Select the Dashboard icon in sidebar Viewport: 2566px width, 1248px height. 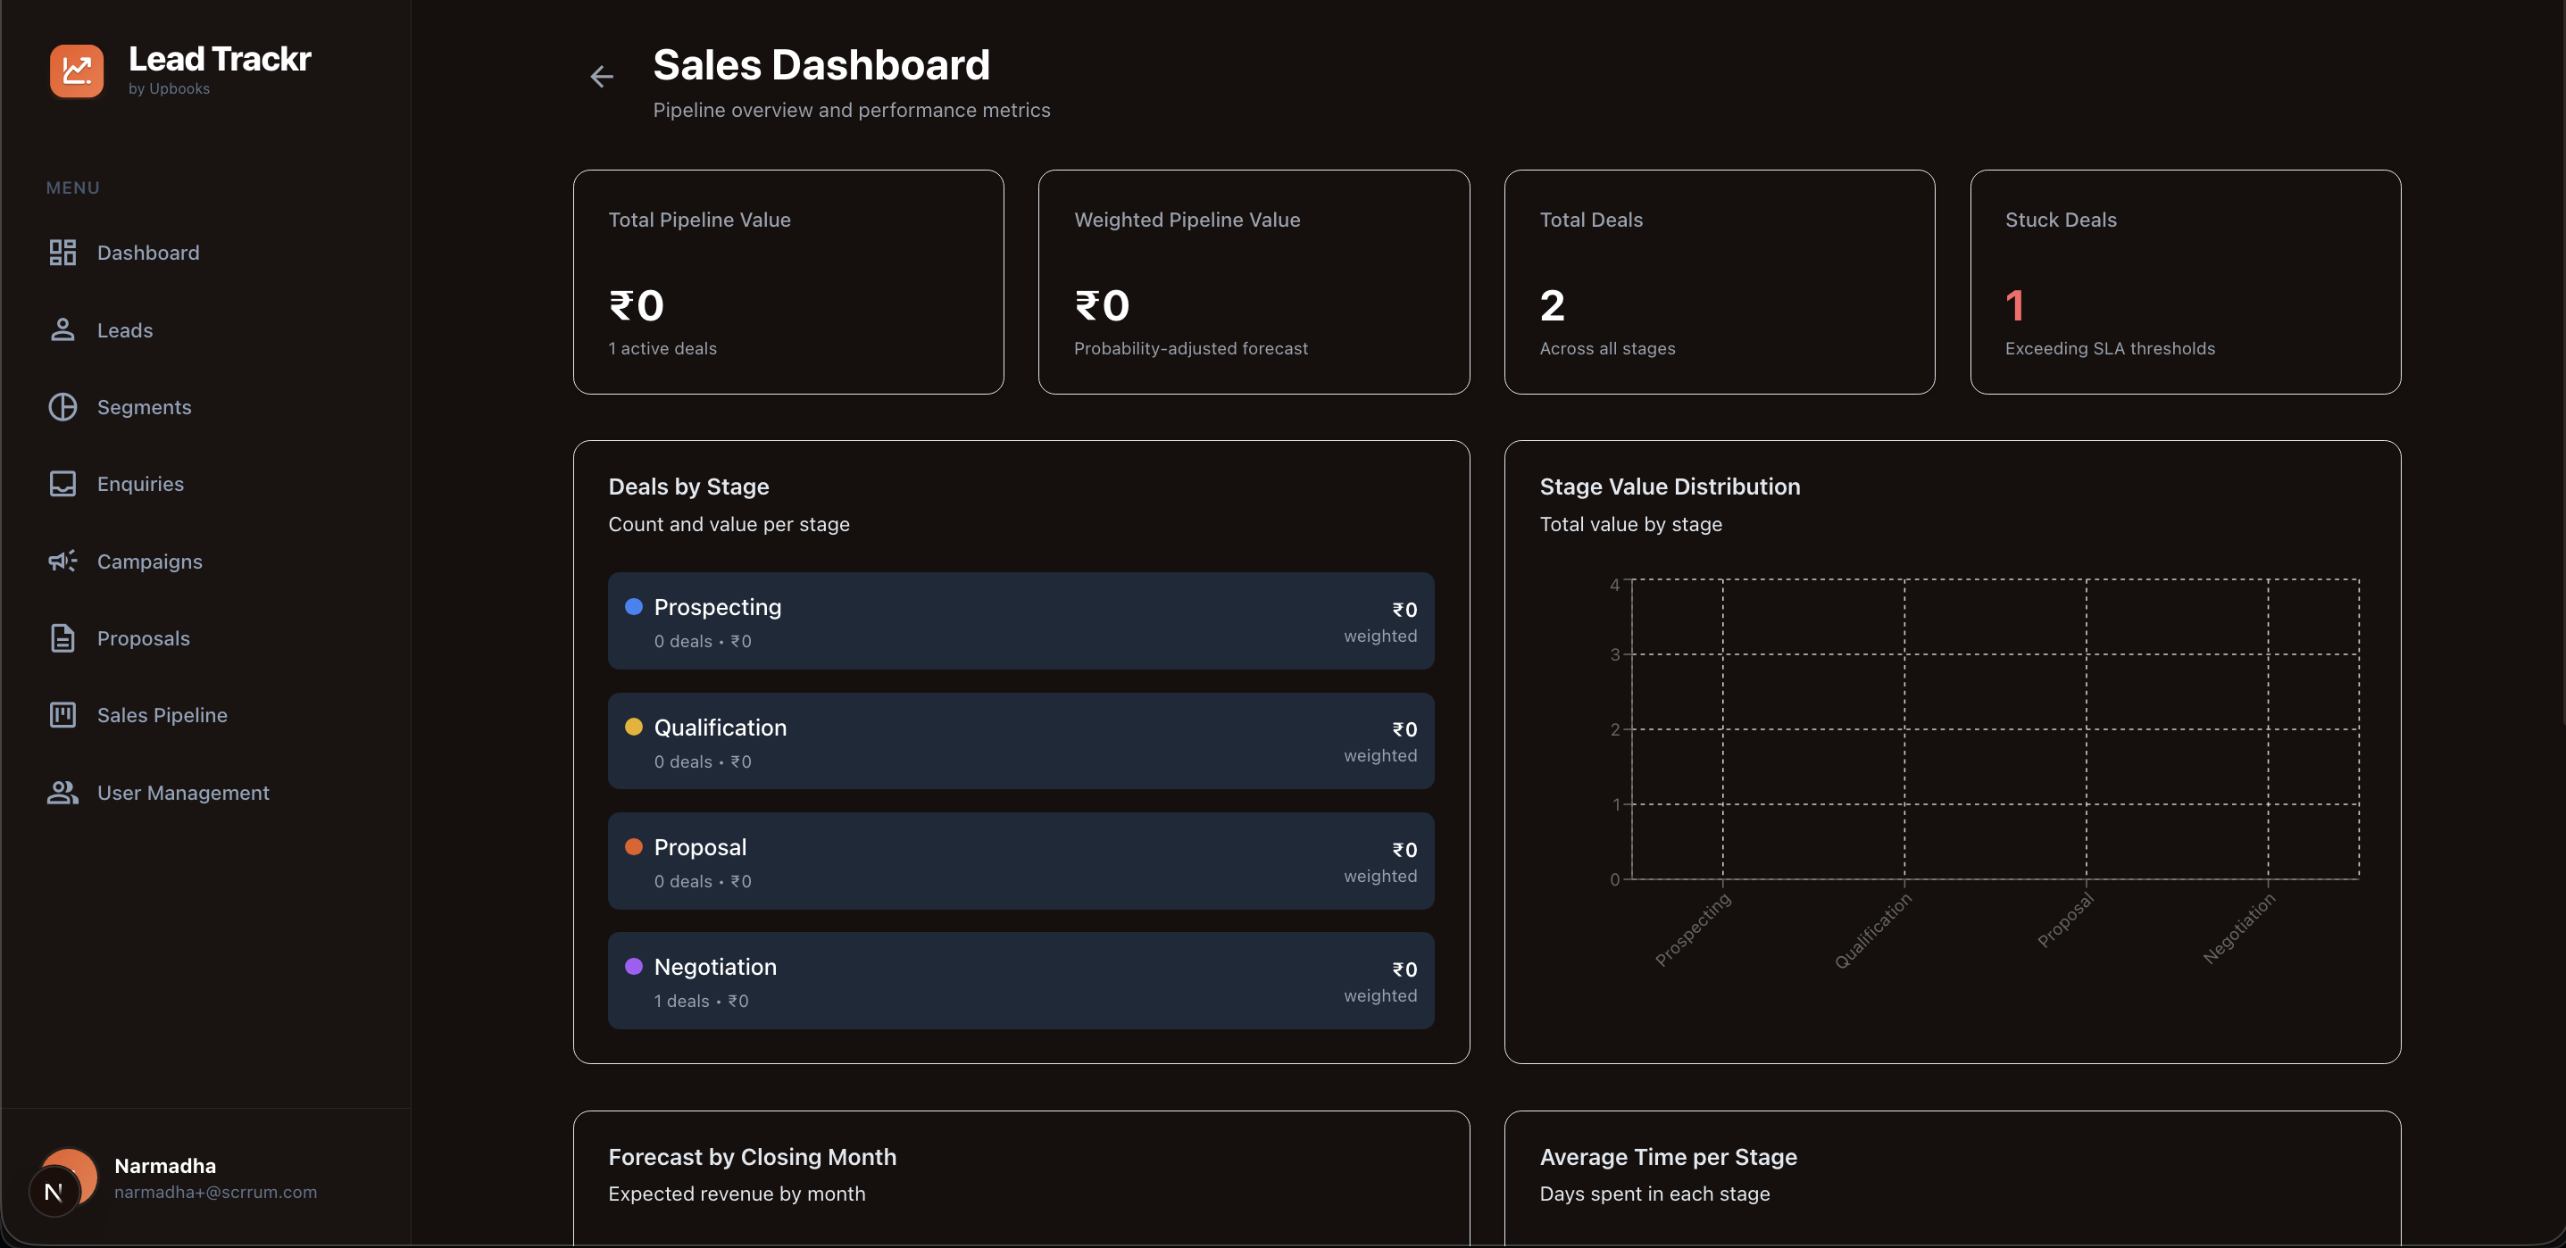[x=62, y=252]
